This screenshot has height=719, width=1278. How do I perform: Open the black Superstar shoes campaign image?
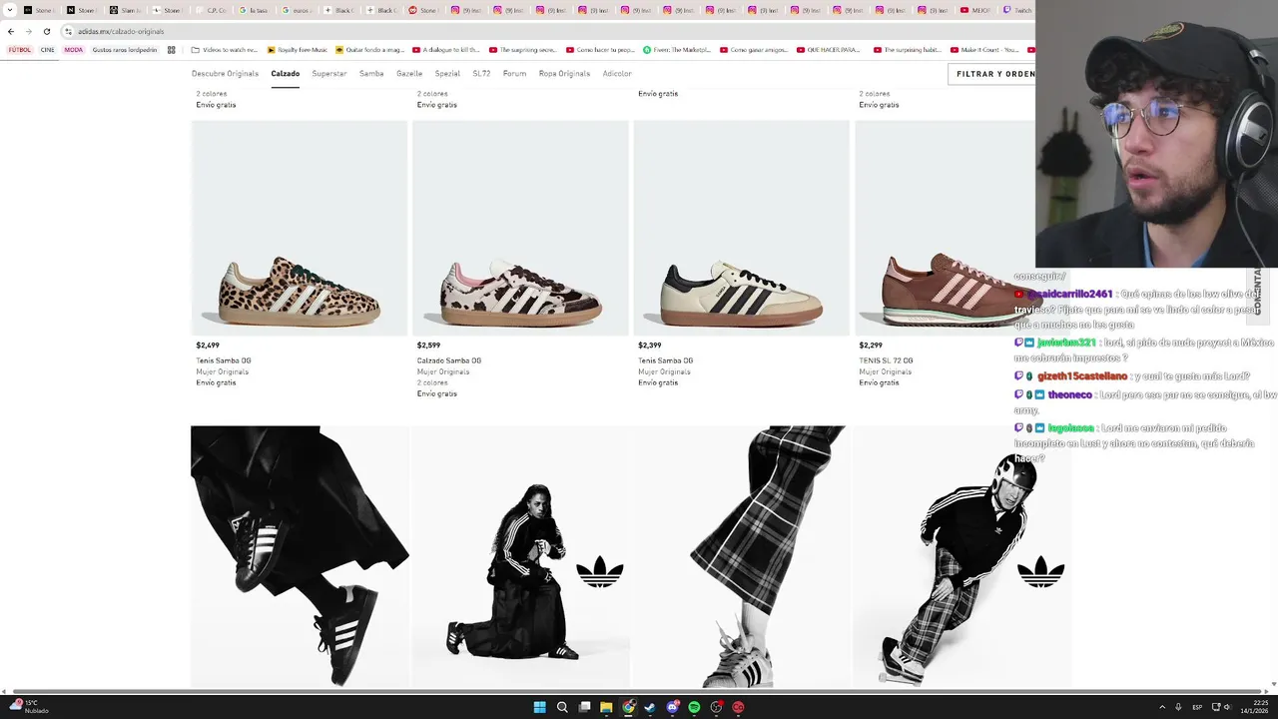click(x=300, y=556)
